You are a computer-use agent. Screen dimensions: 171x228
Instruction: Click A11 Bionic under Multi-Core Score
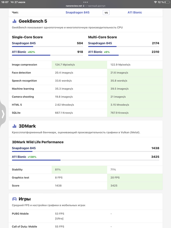coord(95,52)
